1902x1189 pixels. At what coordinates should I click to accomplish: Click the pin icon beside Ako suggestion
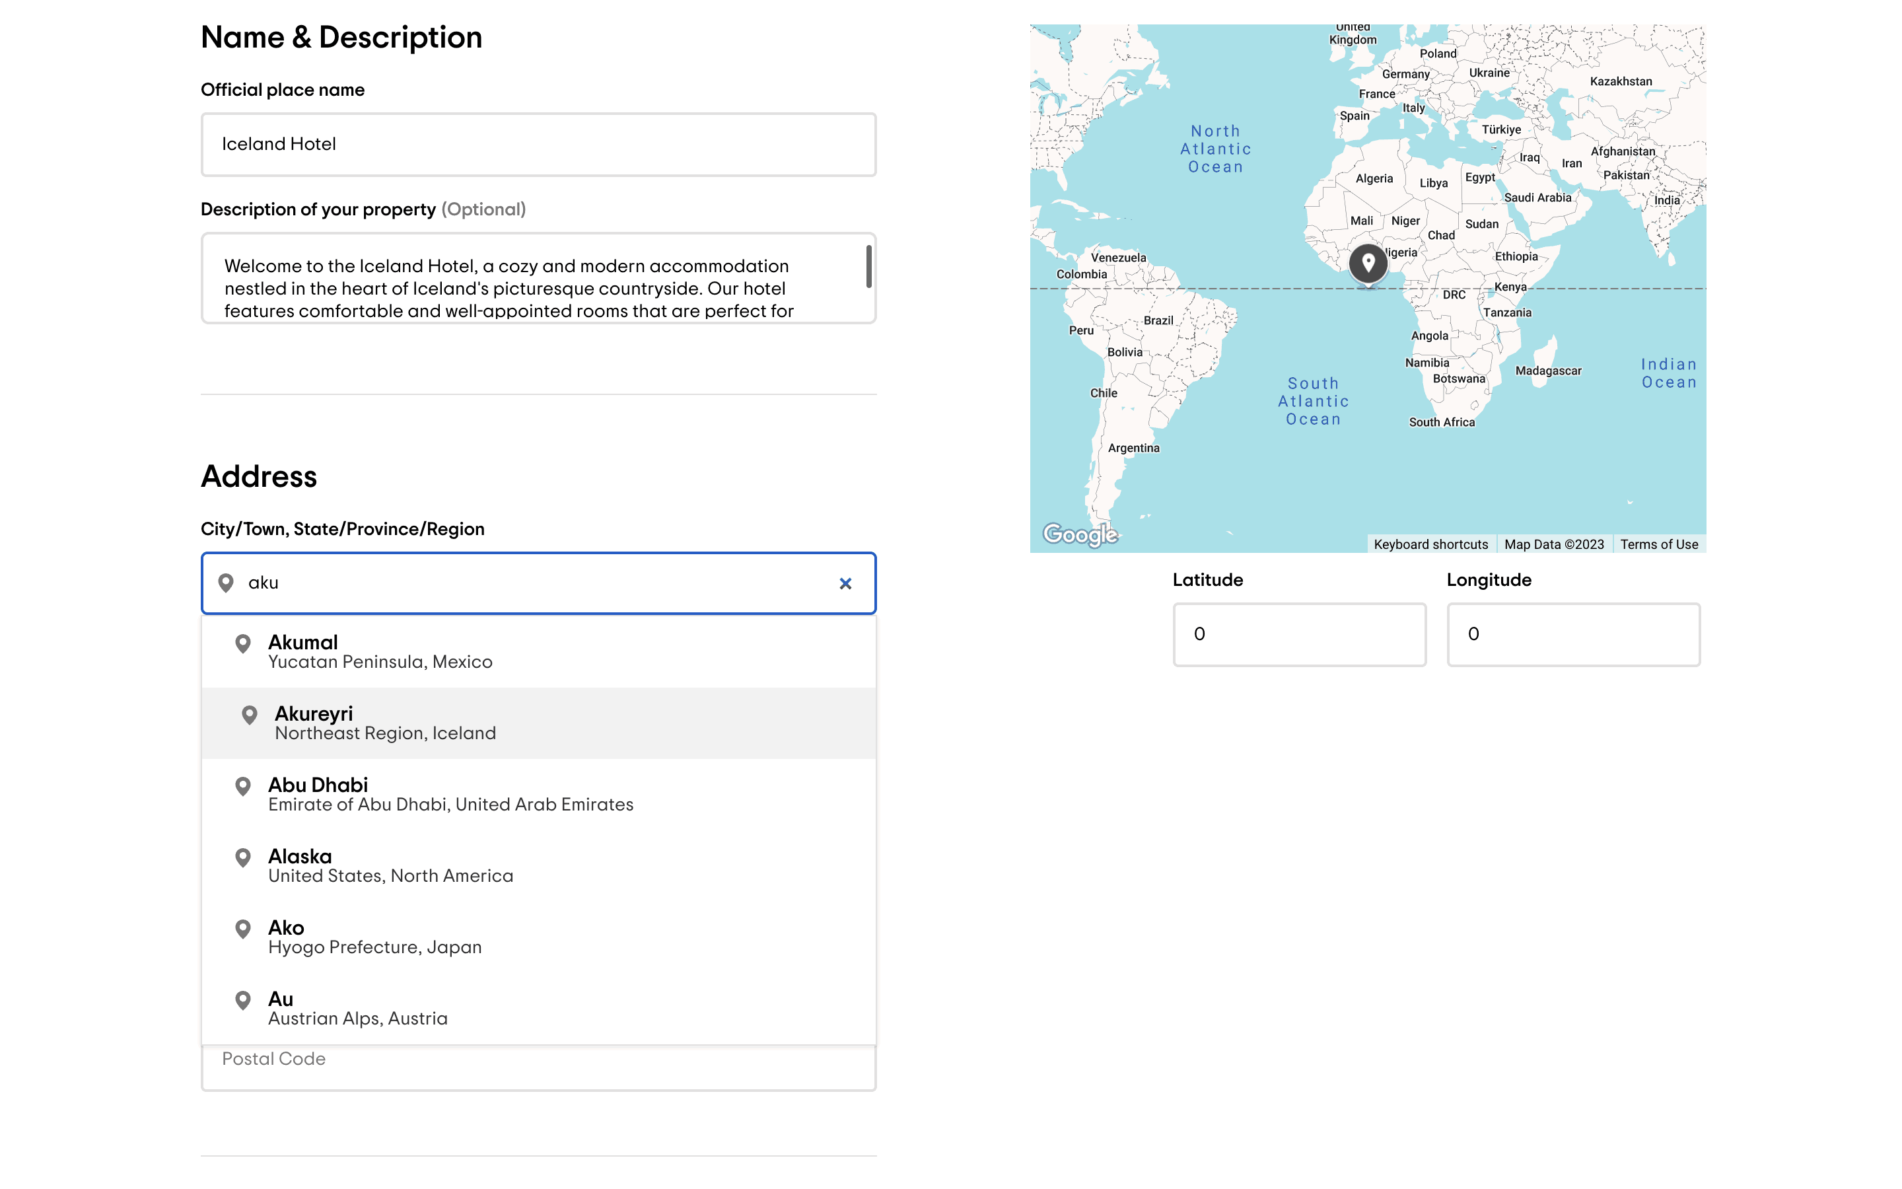click(x=243, y=929)
